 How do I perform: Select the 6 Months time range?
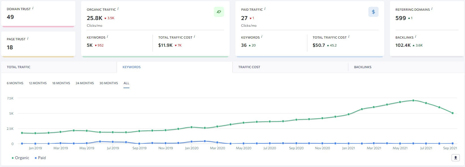point(15,83)
